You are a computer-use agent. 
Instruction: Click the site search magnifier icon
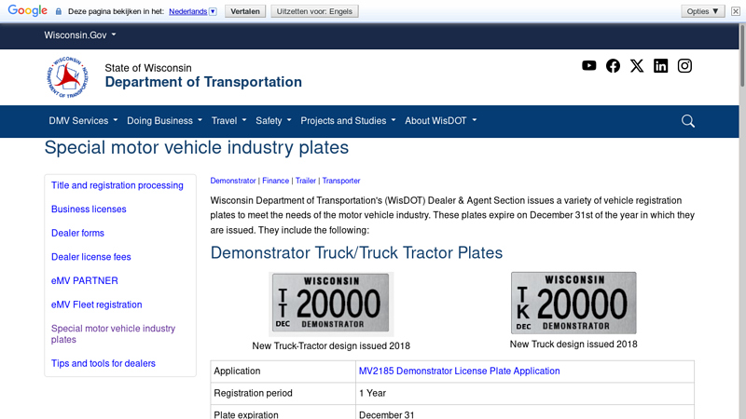coord(688,121)
